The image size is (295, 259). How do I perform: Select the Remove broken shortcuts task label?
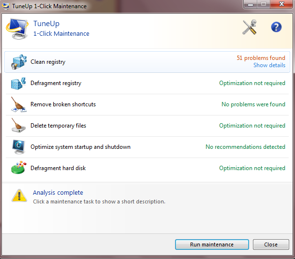(x=63, y=104)
